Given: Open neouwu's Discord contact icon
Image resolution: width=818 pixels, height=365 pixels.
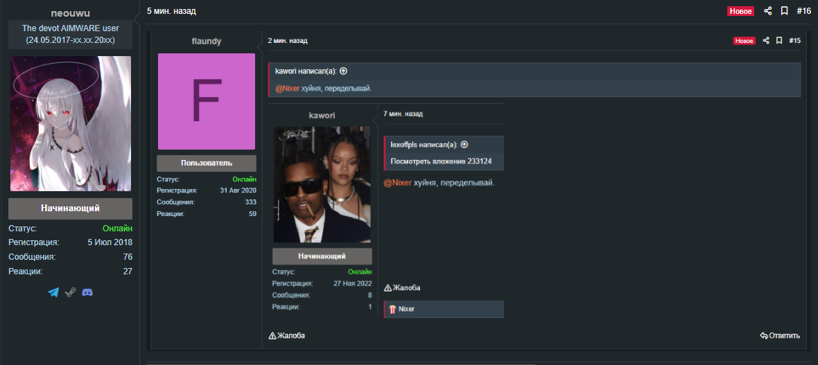Looking at the screenshot, I should click(x=87, y=293).
